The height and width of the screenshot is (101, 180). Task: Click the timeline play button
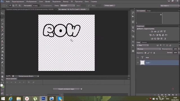coord(15,82)
